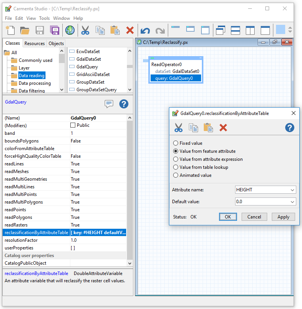This screenshot has height=309, width=302.
Task: Select the Data processing folder in tree
Action: click(34, 83)
